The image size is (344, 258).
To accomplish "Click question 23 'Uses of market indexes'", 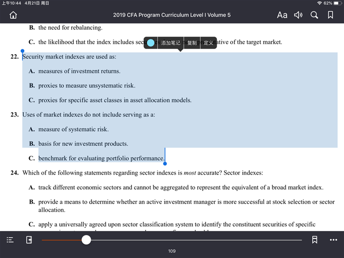I will coord(89,115).
